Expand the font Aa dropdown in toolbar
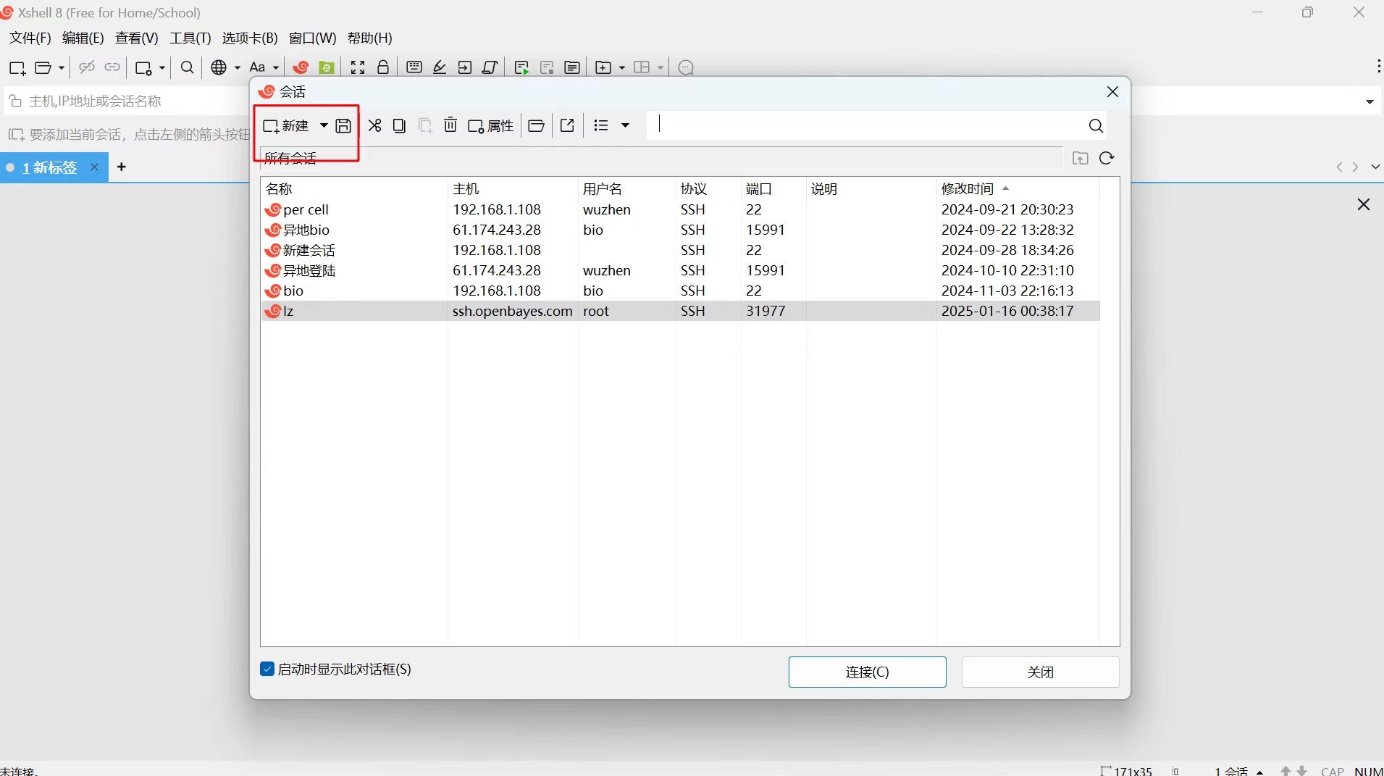Screen dimensions: 1384x776 276,68
